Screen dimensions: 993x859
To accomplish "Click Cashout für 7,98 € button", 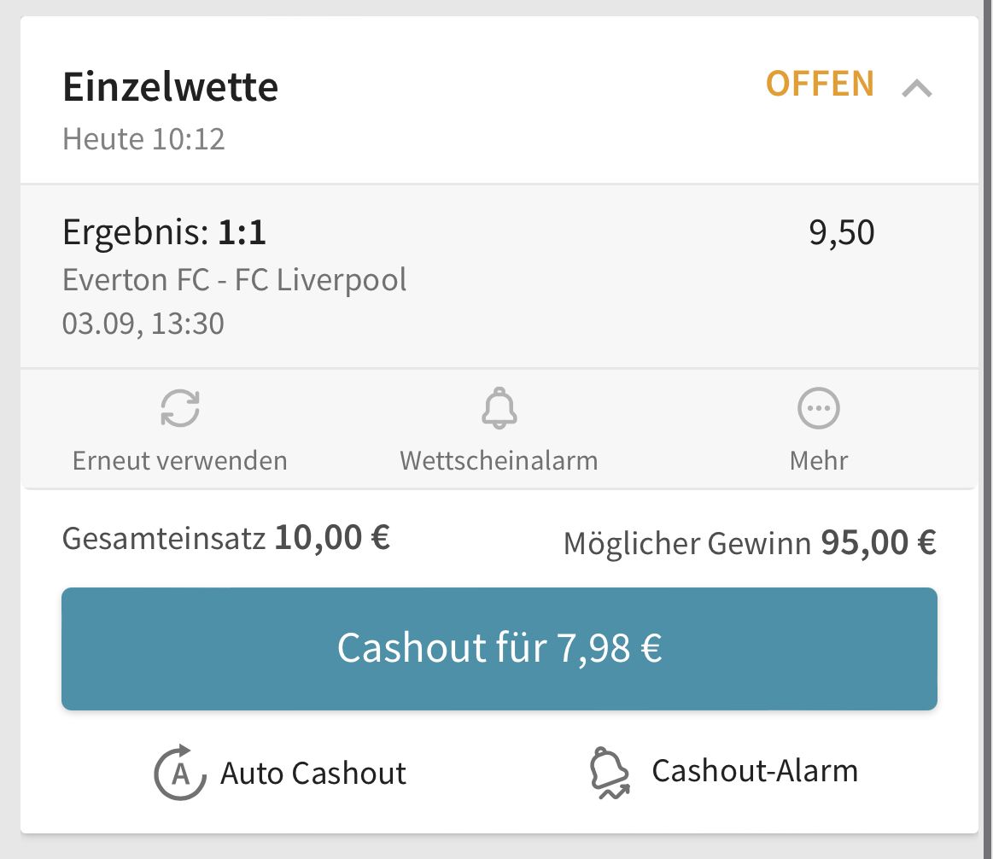I will tap(499, 649).
